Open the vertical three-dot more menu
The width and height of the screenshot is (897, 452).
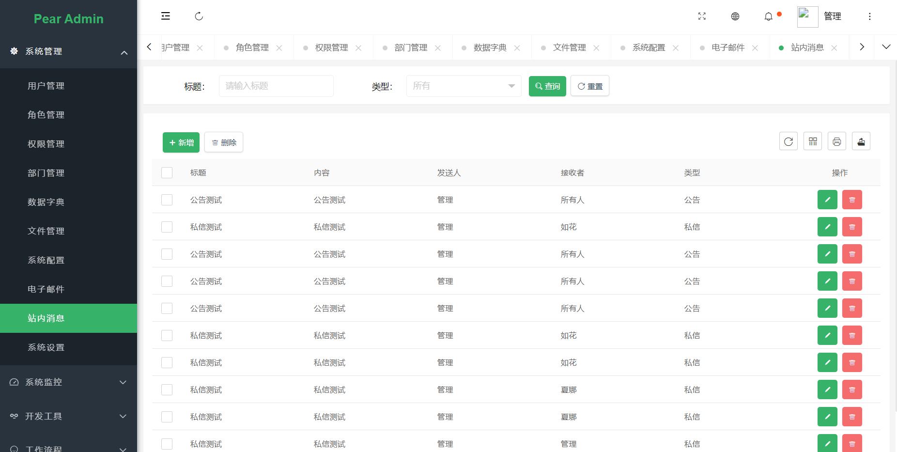tap(870, 16)
